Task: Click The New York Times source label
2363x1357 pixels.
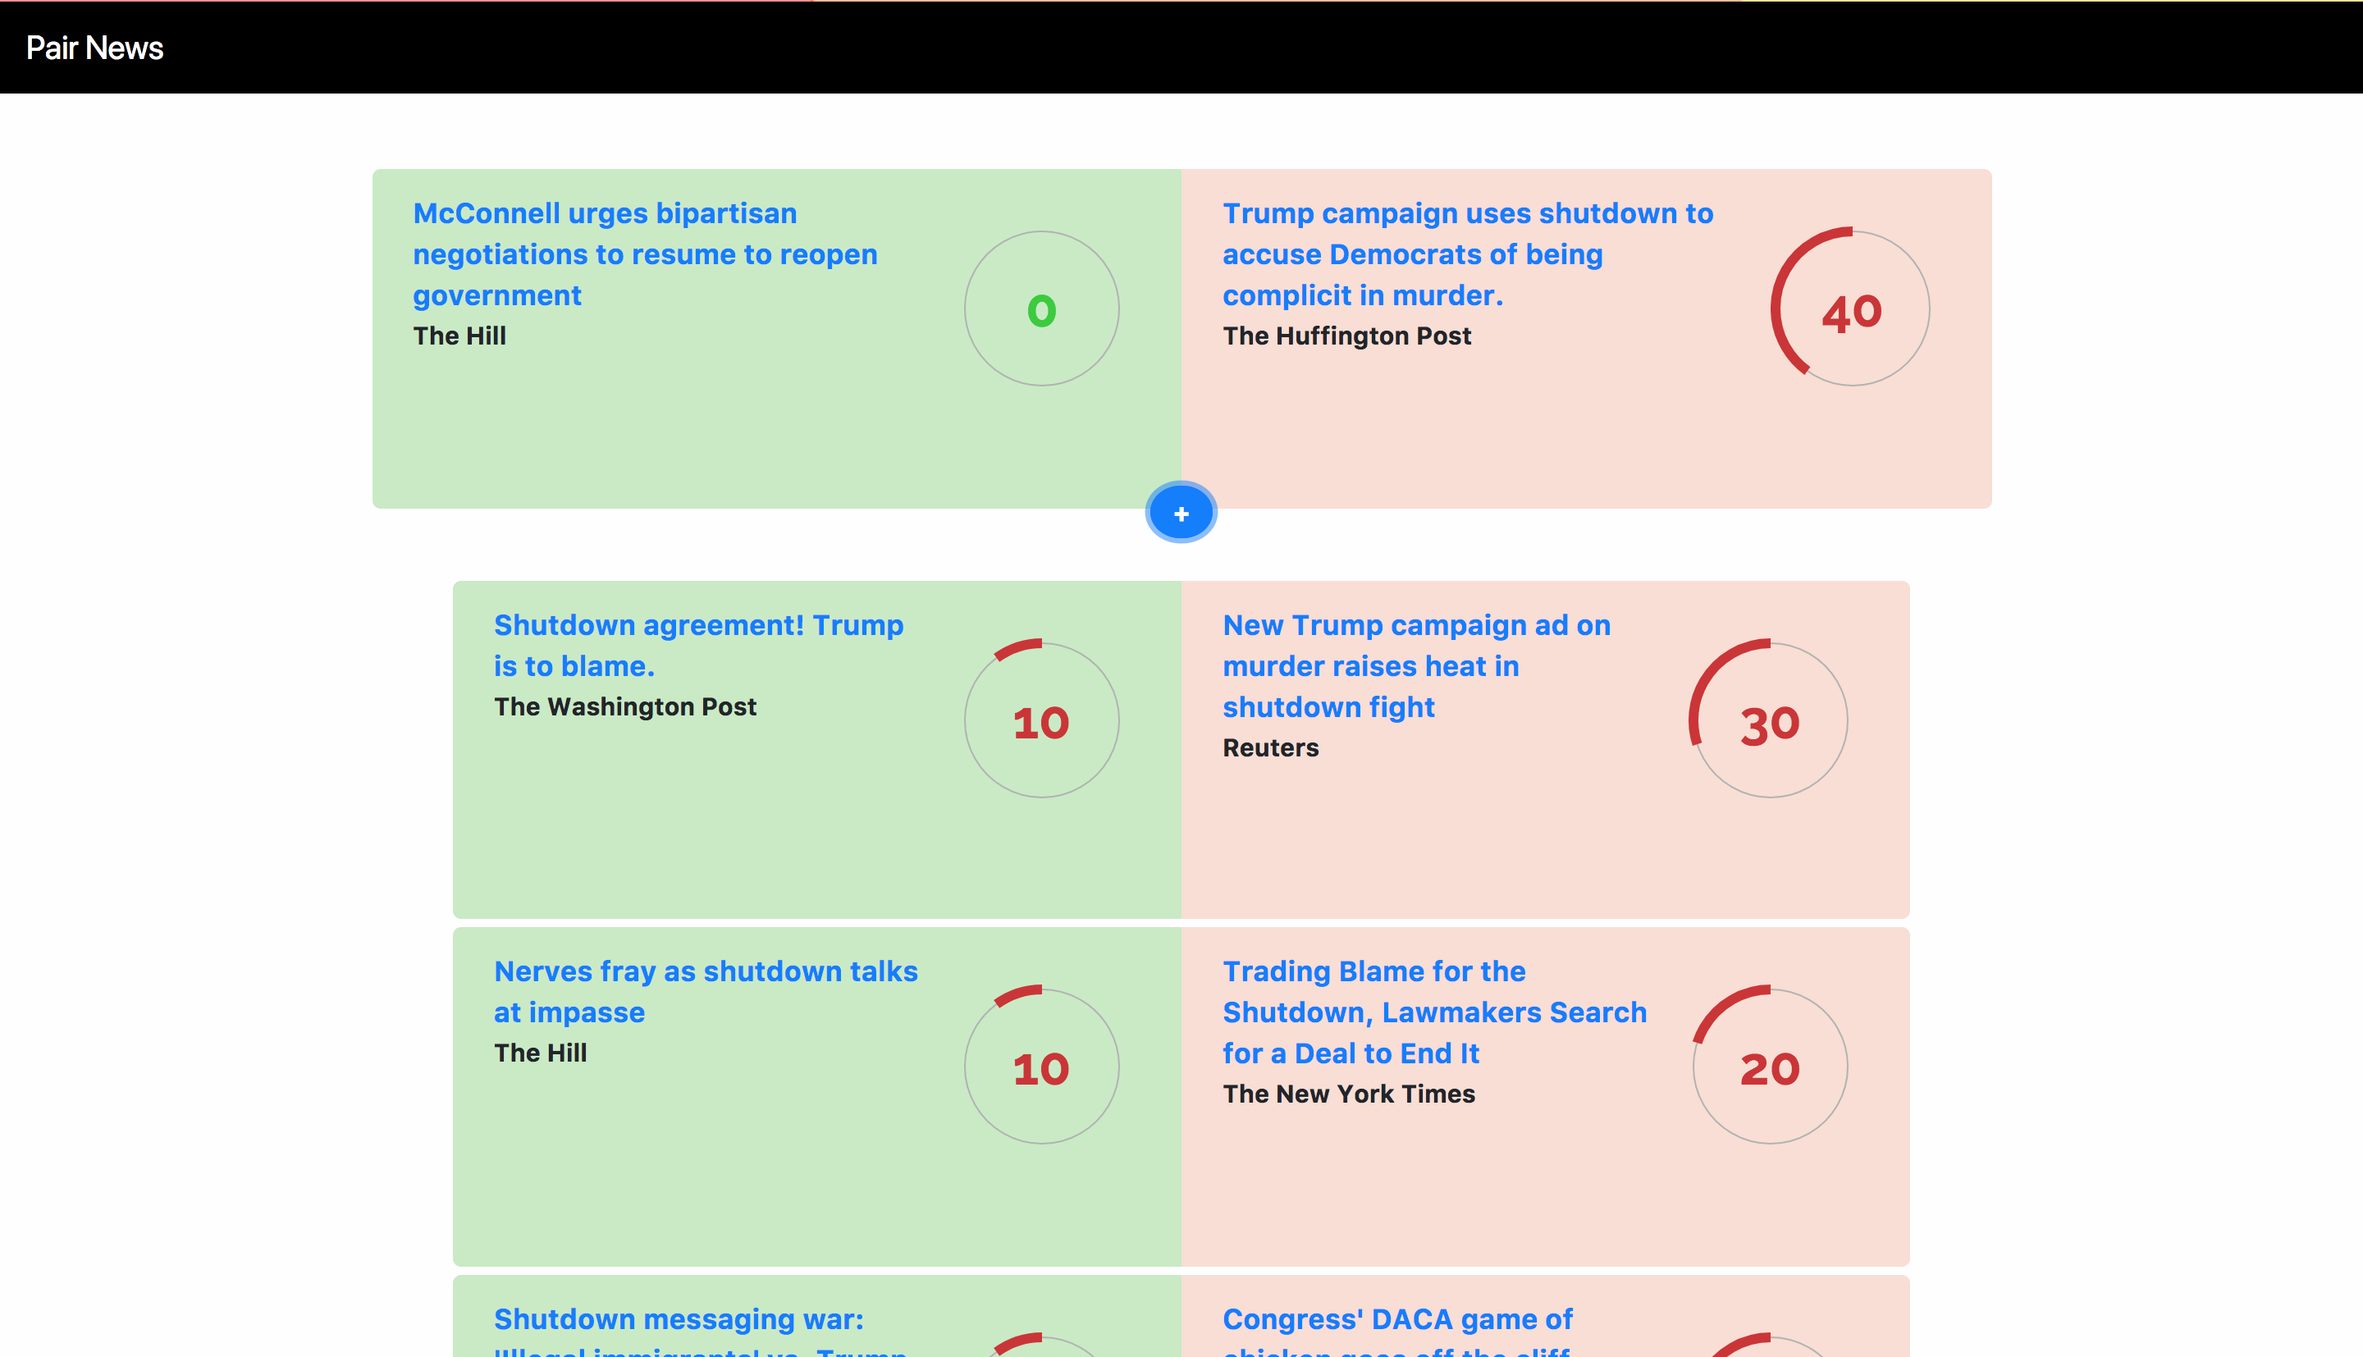Action: click(1348, 1094)
